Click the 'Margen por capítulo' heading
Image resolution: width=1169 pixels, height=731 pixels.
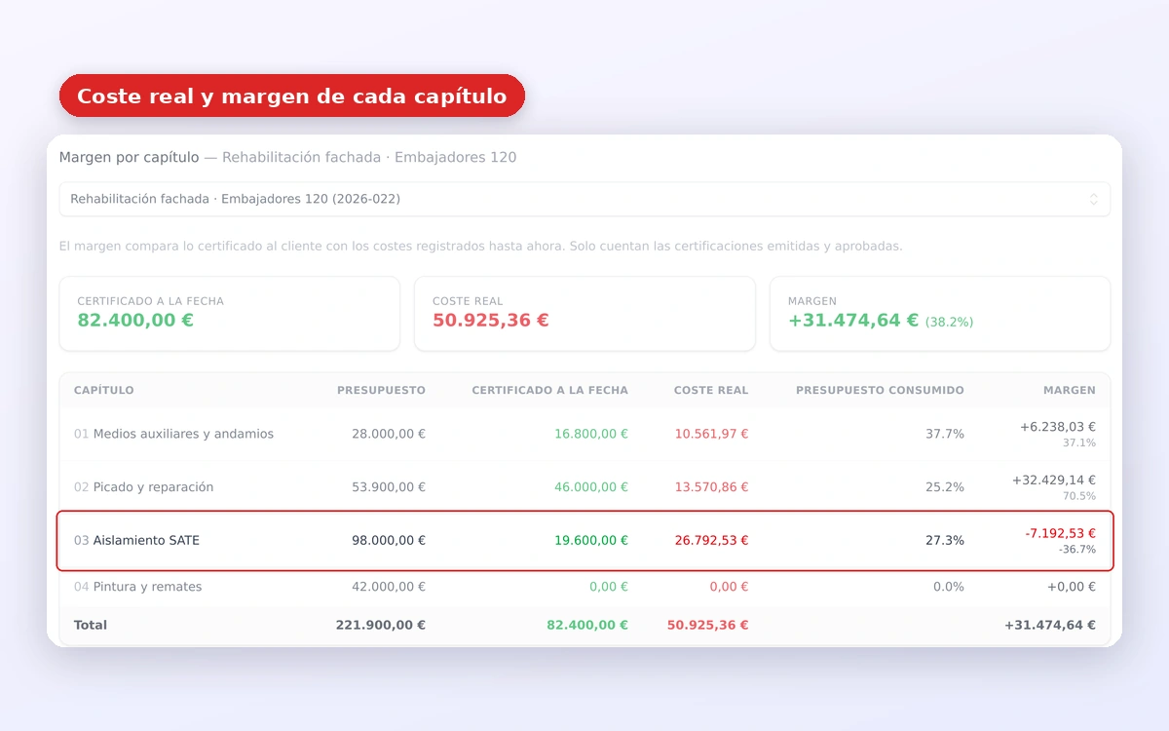(x=129, y=157)
